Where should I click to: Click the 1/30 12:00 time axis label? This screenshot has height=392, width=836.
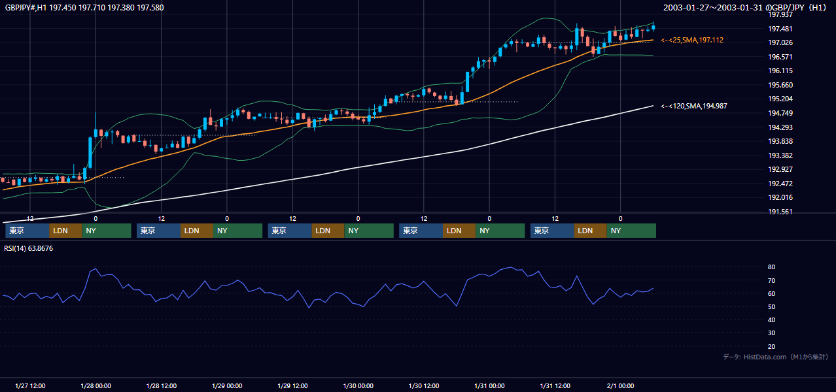tap(424, 386)
